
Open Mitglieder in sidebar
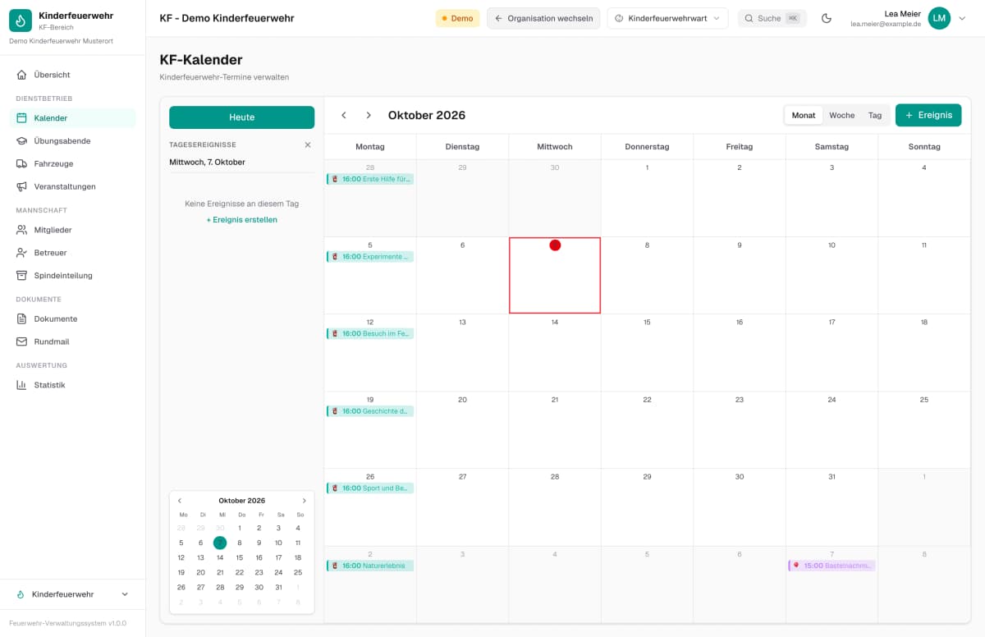[x=73, y=230]
